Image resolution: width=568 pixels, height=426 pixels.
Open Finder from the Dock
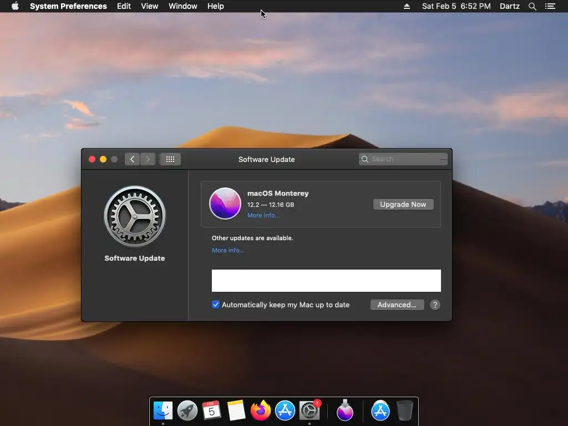pyautogui.click(x=163, y=410)
